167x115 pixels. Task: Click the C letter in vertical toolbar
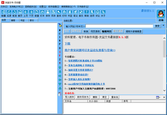pyautogui.click(x=60, y=34)
